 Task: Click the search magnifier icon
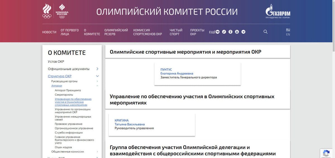(265, 32)
